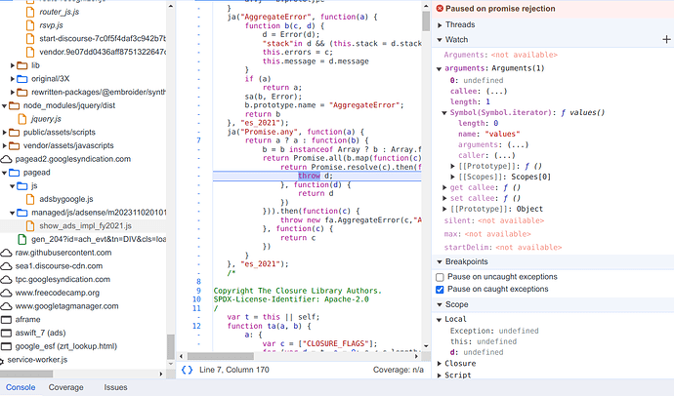Expand the lib folder arrow
This screenshot has height=396, width=674.
(13, 65)
